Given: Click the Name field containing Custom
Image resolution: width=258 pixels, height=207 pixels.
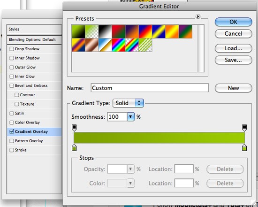Looking at the screenshot, I should point(150,88).
